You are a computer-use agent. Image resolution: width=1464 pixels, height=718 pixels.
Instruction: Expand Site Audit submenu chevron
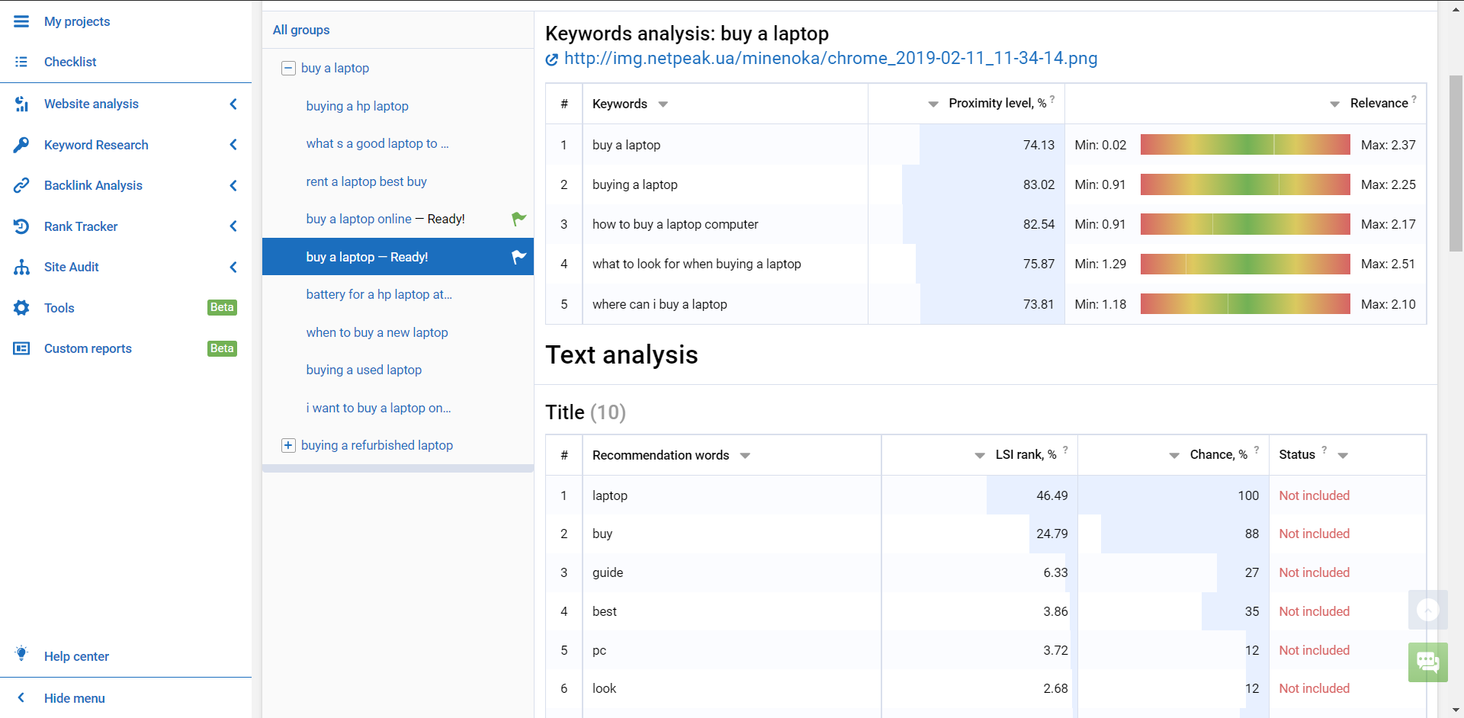pyautogui.click(x=233, y=267)
